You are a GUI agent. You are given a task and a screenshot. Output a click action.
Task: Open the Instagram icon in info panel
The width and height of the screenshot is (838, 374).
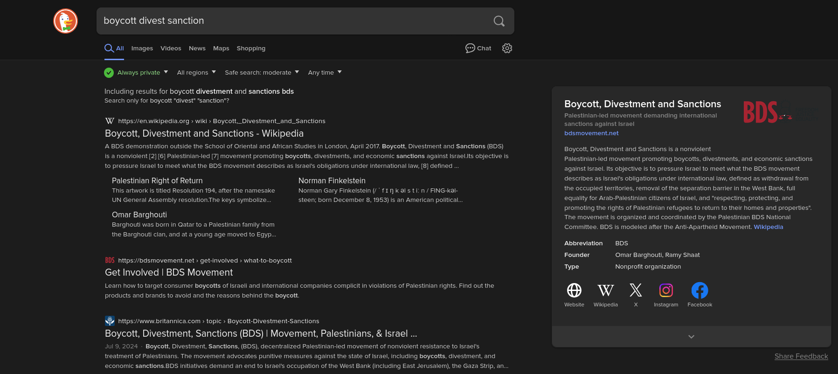pos(666,290)
